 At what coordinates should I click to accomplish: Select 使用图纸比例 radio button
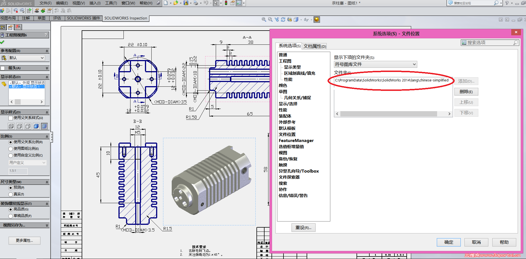tap(11, 149)
